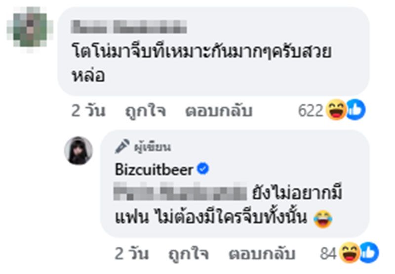
Task: Click the blue thumbs-up icon beside 622
Action: (355, 110)
